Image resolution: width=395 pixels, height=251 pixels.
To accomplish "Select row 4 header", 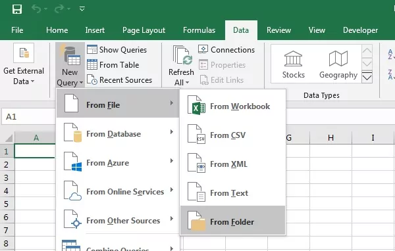I will [x=7, y=191].
